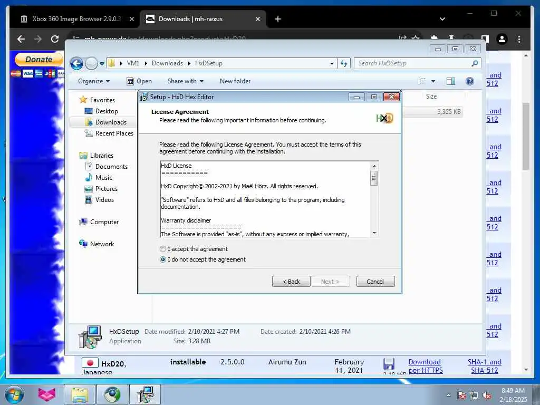Image resolution: width=540 pixels, height=405 pixels.
Task: Select I do not accept the agreement
Action: pos(163,259)
